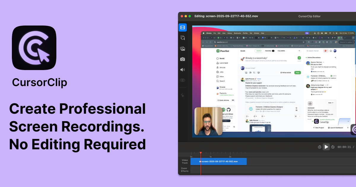The height and width of the screenshot is (187, 356).
Task: Select the cursor settings tool icon
Action: coord(182,38)
